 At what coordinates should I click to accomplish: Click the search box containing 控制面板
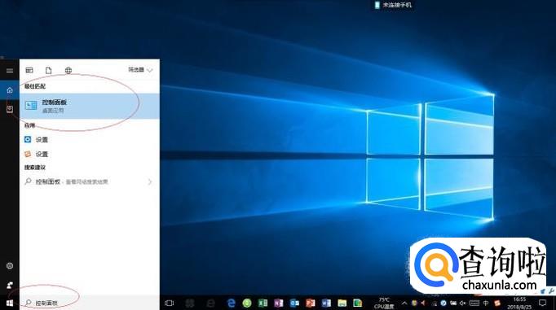(x=90, y=303)
